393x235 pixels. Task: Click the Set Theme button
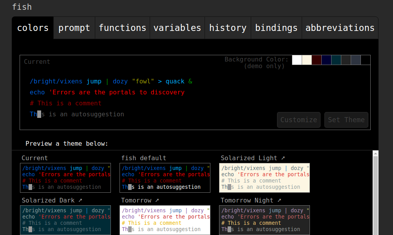[x=346, y=120]
